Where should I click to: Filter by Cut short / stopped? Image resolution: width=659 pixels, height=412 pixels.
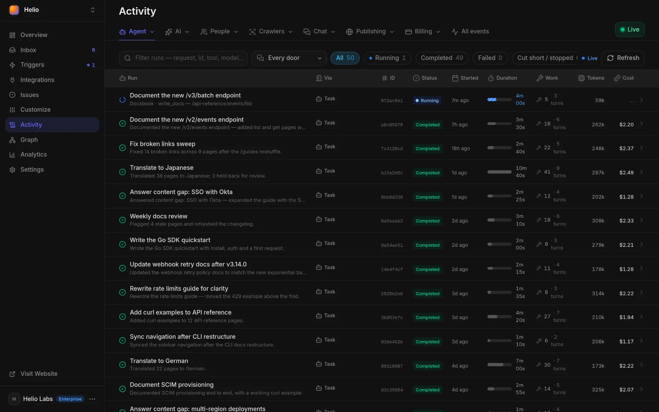[545, 58]
